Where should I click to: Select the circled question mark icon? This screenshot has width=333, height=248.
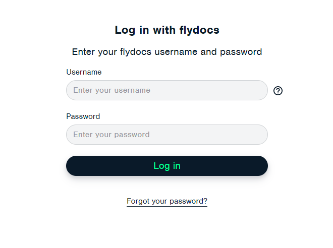(278, 91)
